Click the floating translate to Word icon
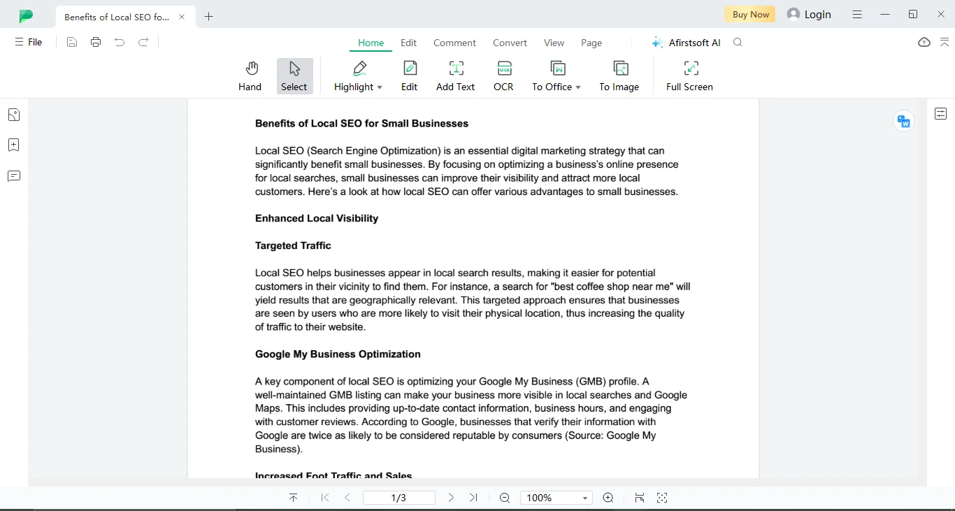Viewport: 955px width, 511px height. tap(904, 122)
